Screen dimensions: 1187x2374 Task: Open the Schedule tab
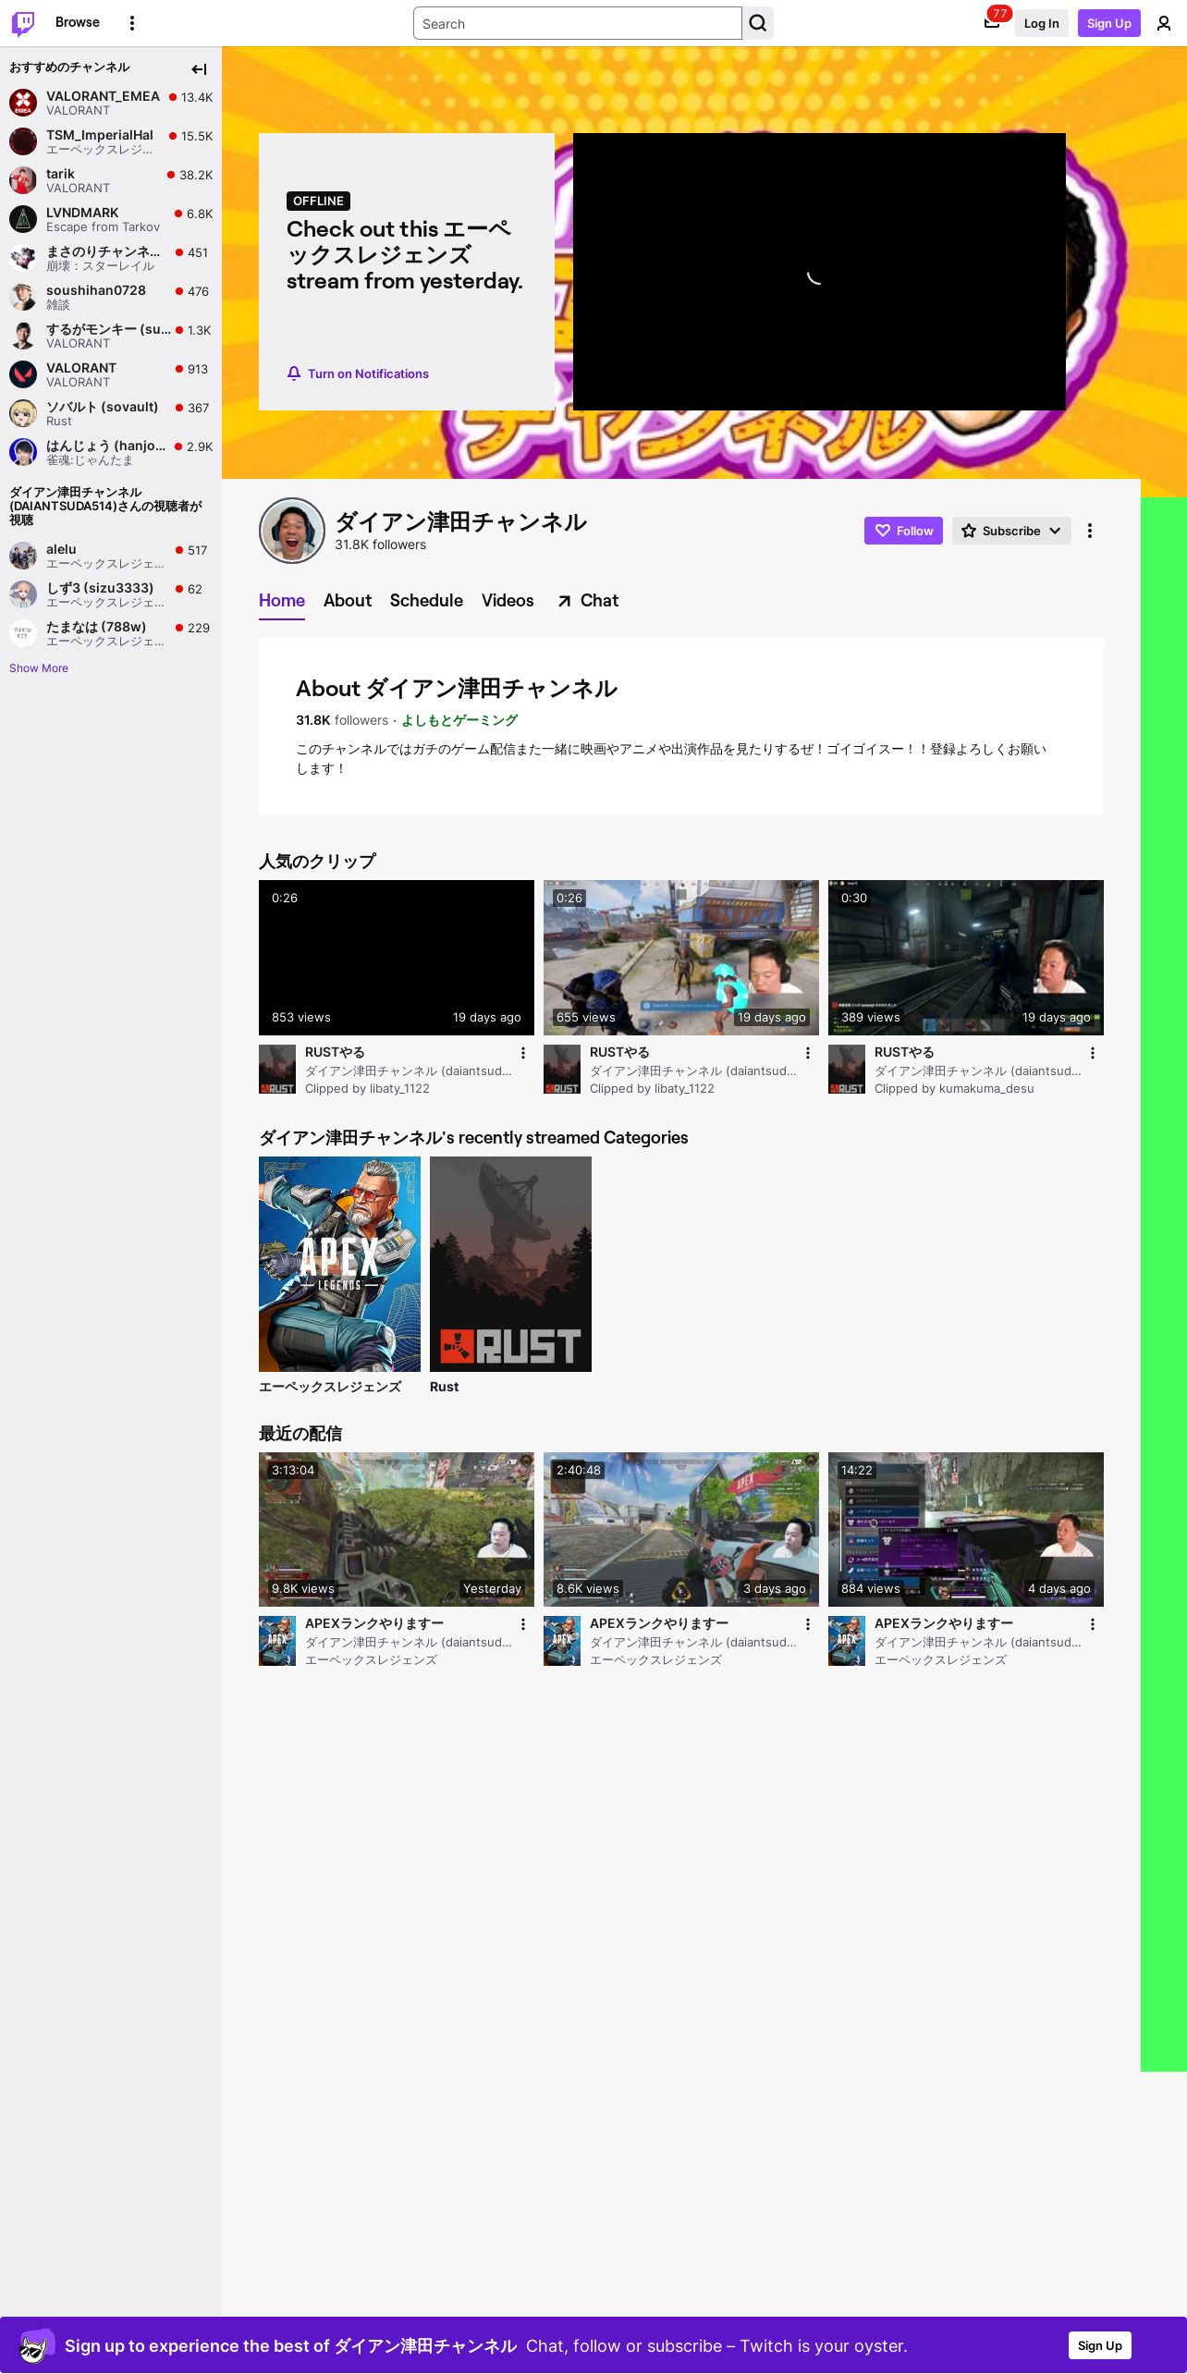point(426,601)
